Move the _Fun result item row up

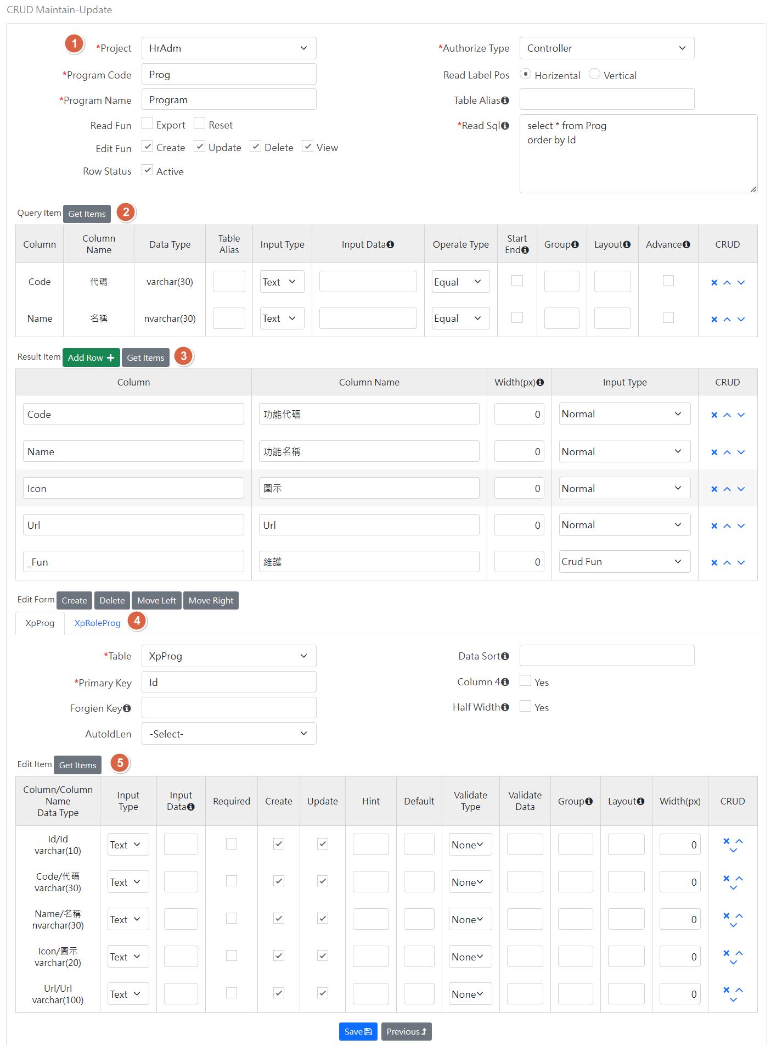coord(727,562)
